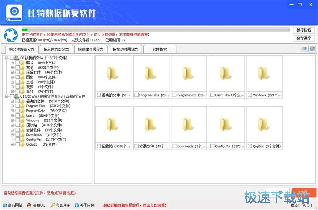
Task: Check the Program Files thumbnail checkbox
Action: (x=137, y=95)
